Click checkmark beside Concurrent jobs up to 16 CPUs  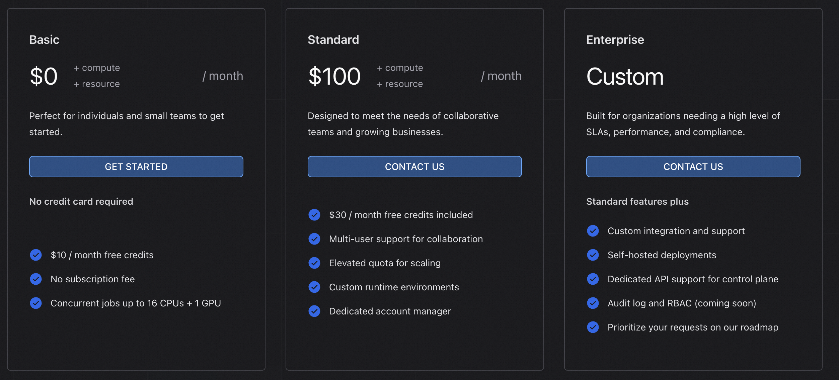[x=36, y=303]
